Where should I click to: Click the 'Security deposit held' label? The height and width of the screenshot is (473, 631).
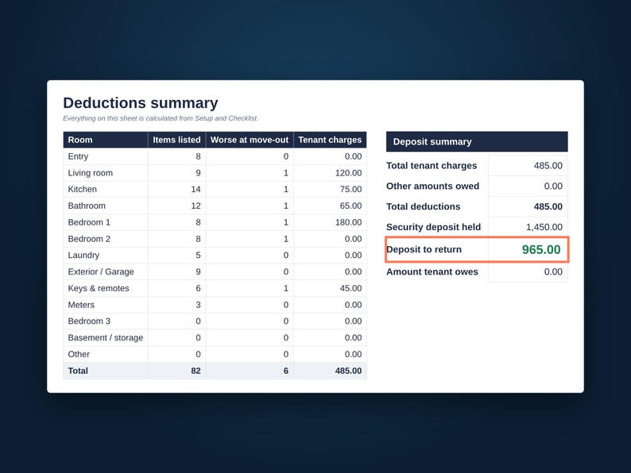click(433, 227)
